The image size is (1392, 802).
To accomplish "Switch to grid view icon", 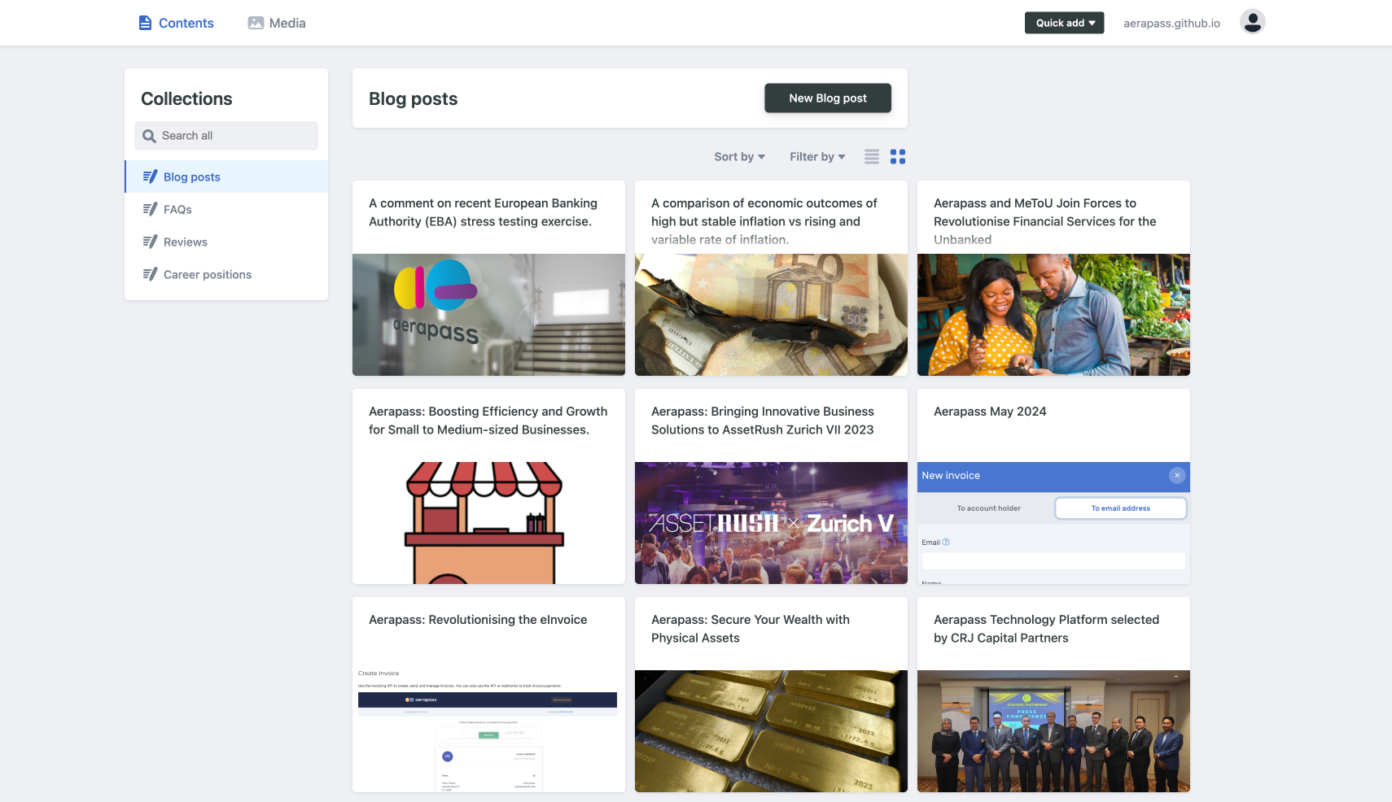I will (x=897, y=156).
